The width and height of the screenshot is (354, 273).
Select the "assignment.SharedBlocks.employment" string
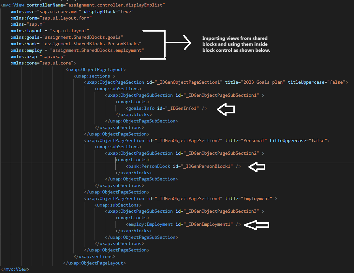(97, 50)
